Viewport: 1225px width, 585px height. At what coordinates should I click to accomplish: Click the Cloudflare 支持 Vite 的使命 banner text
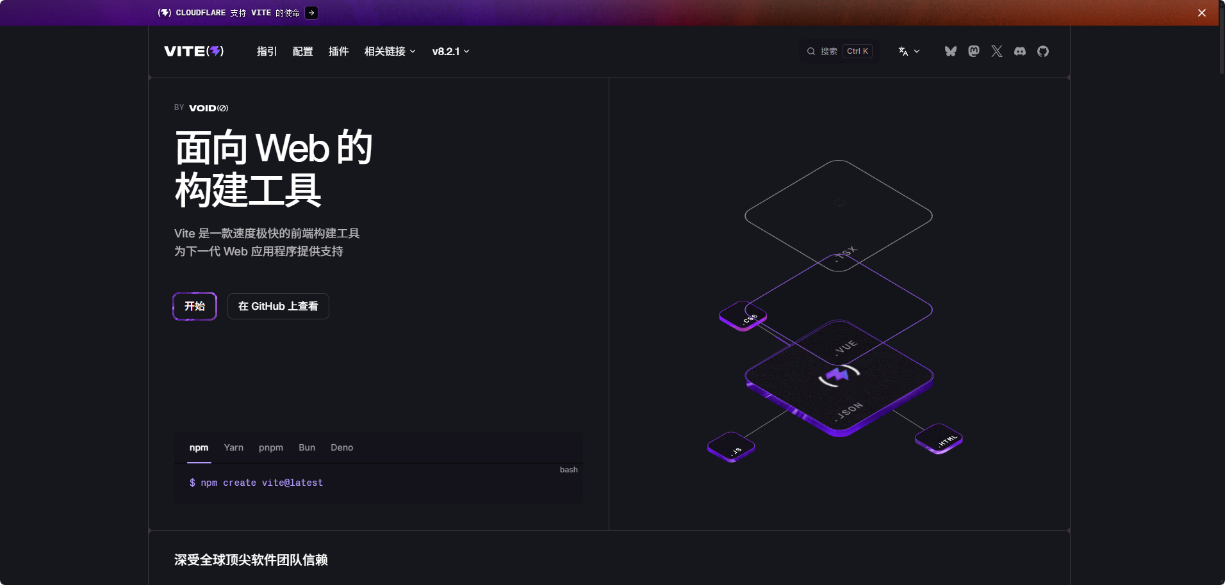[238, 13]
